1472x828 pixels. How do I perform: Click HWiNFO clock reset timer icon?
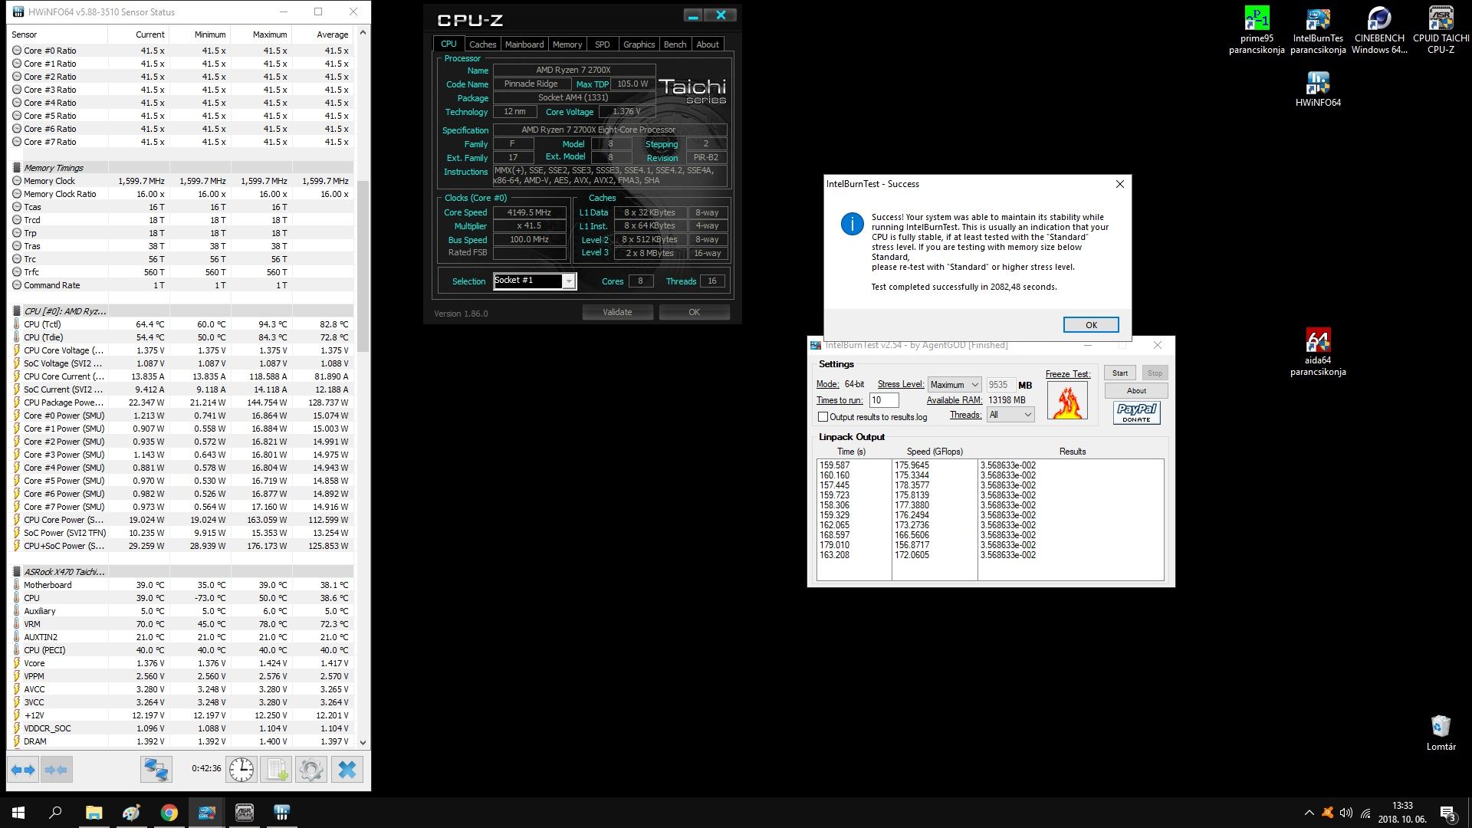click(x=242, y=769)
